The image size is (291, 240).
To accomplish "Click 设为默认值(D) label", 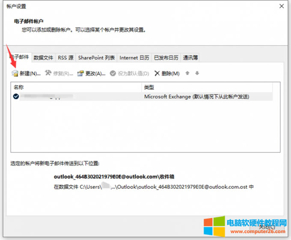I will tap(134, 73).
